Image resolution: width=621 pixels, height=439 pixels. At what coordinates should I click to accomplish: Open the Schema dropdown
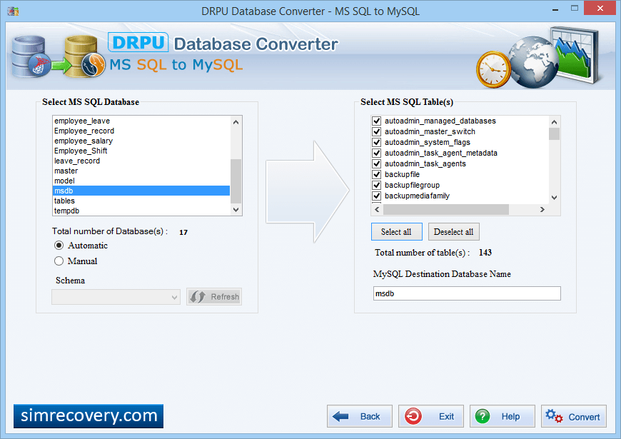click(116, 297)
